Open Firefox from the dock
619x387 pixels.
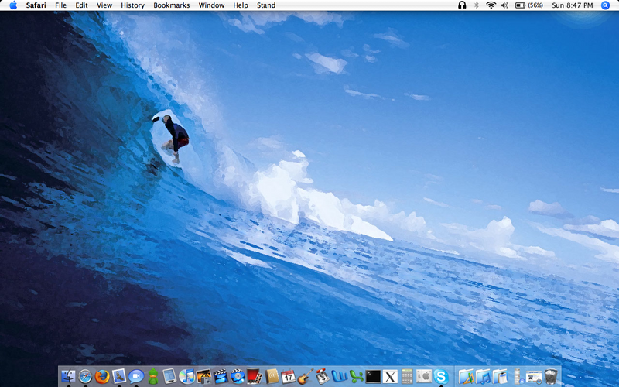click(102, 377)
